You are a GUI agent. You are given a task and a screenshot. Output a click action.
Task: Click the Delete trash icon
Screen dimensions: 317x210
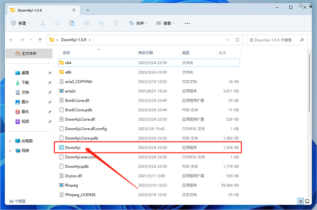coord(116,23)
